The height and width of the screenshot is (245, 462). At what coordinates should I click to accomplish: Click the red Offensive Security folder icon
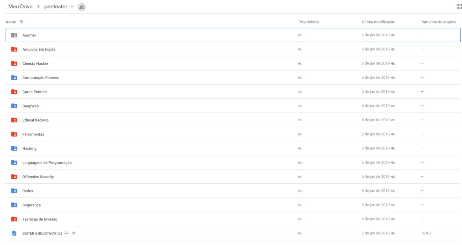pyautogui.click(x=14, y=177)
